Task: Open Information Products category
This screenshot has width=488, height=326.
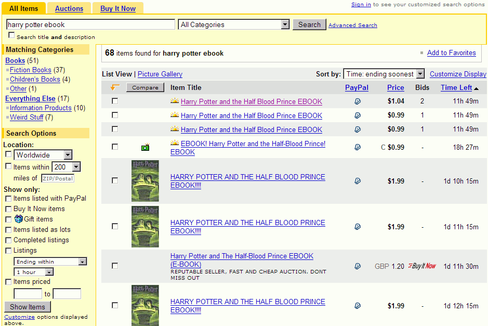Action: point(41,108)
